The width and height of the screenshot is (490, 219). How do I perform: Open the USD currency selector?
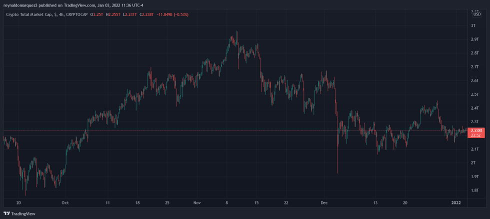pos(476,14)
